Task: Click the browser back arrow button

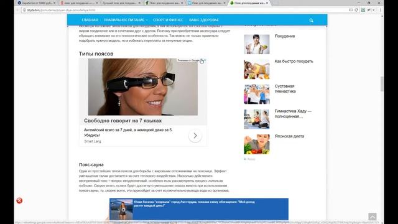Action: [x=17, y=10]
